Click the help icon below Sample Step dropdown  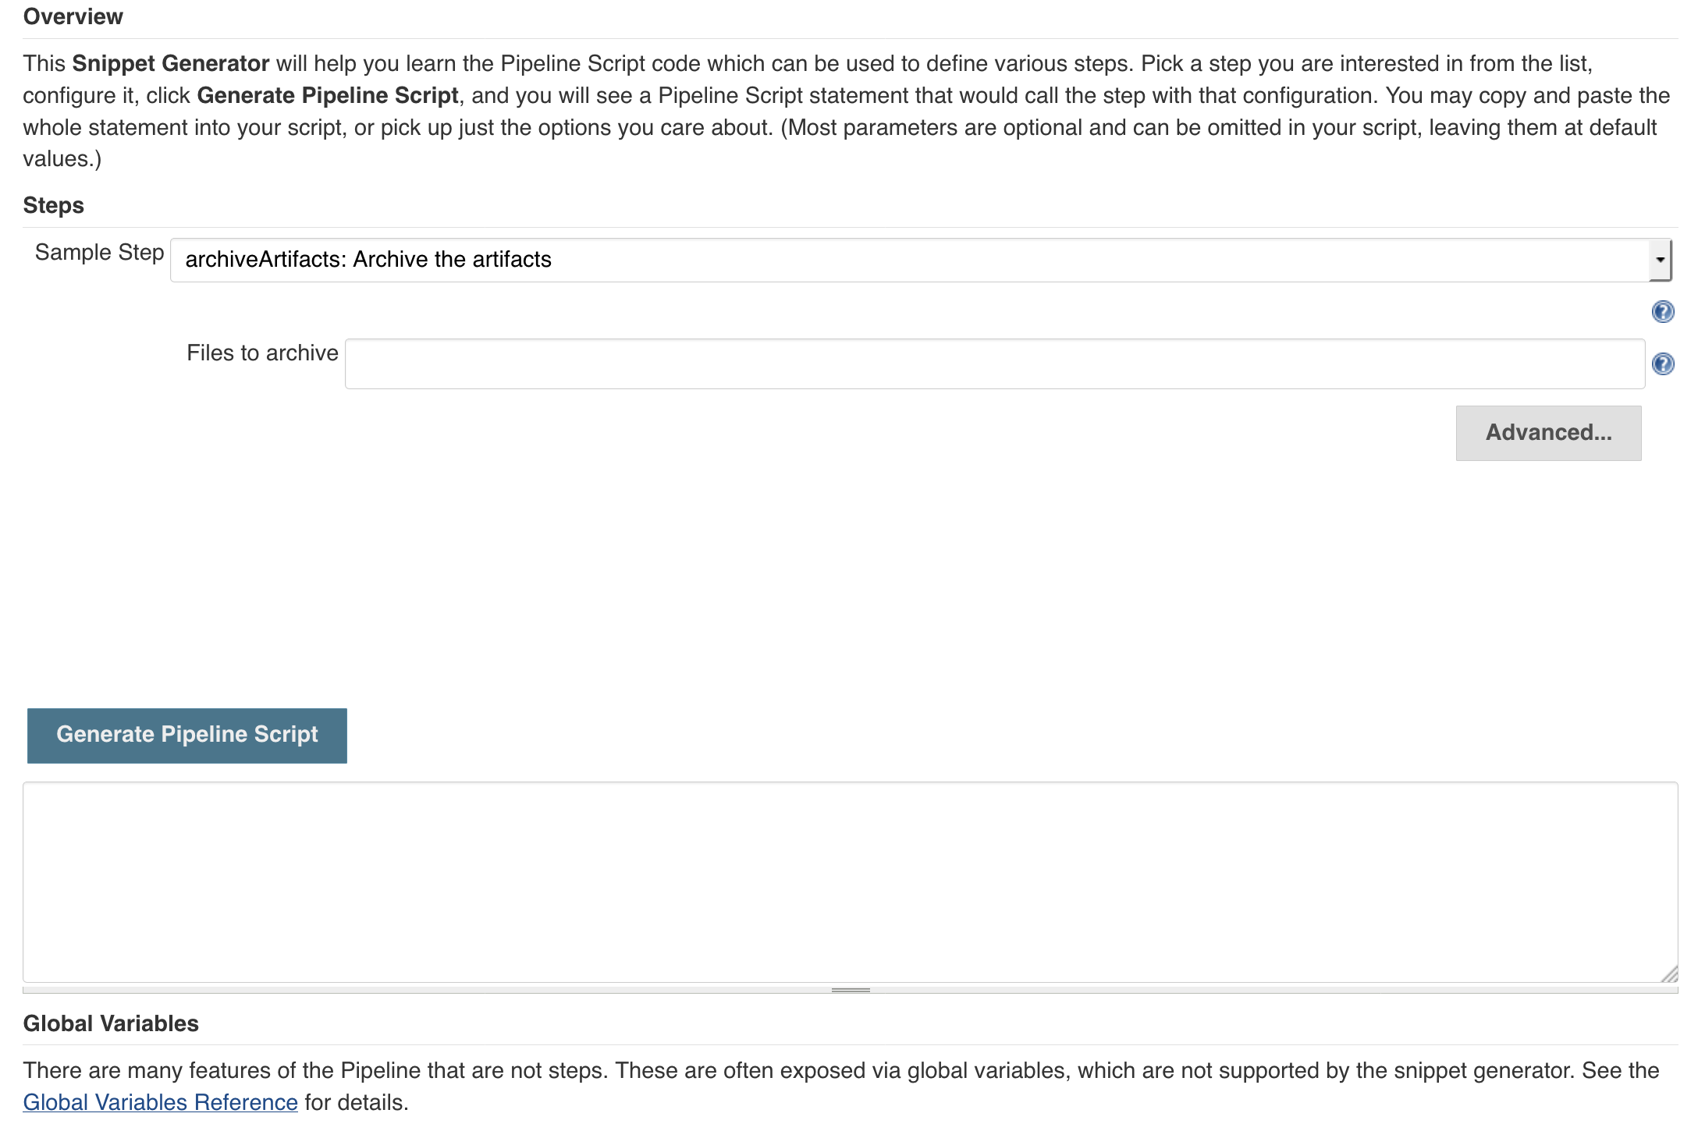pyautogui.click(x=1663, y=312)
